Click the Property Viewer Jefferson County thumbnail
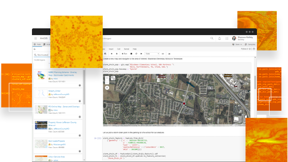Viewport: 288px width, 162px height. [x=41, y=125]
